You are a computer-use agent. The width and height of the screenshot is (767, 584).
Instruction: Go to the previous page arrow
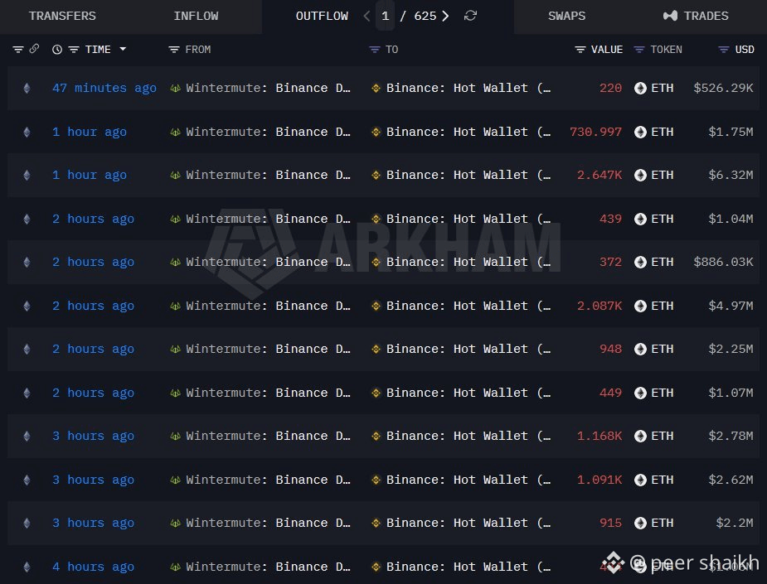pyautogui.click(x=367, y=16)
